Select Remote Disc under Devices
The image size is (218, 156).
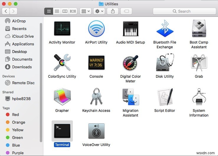point(20,83)
